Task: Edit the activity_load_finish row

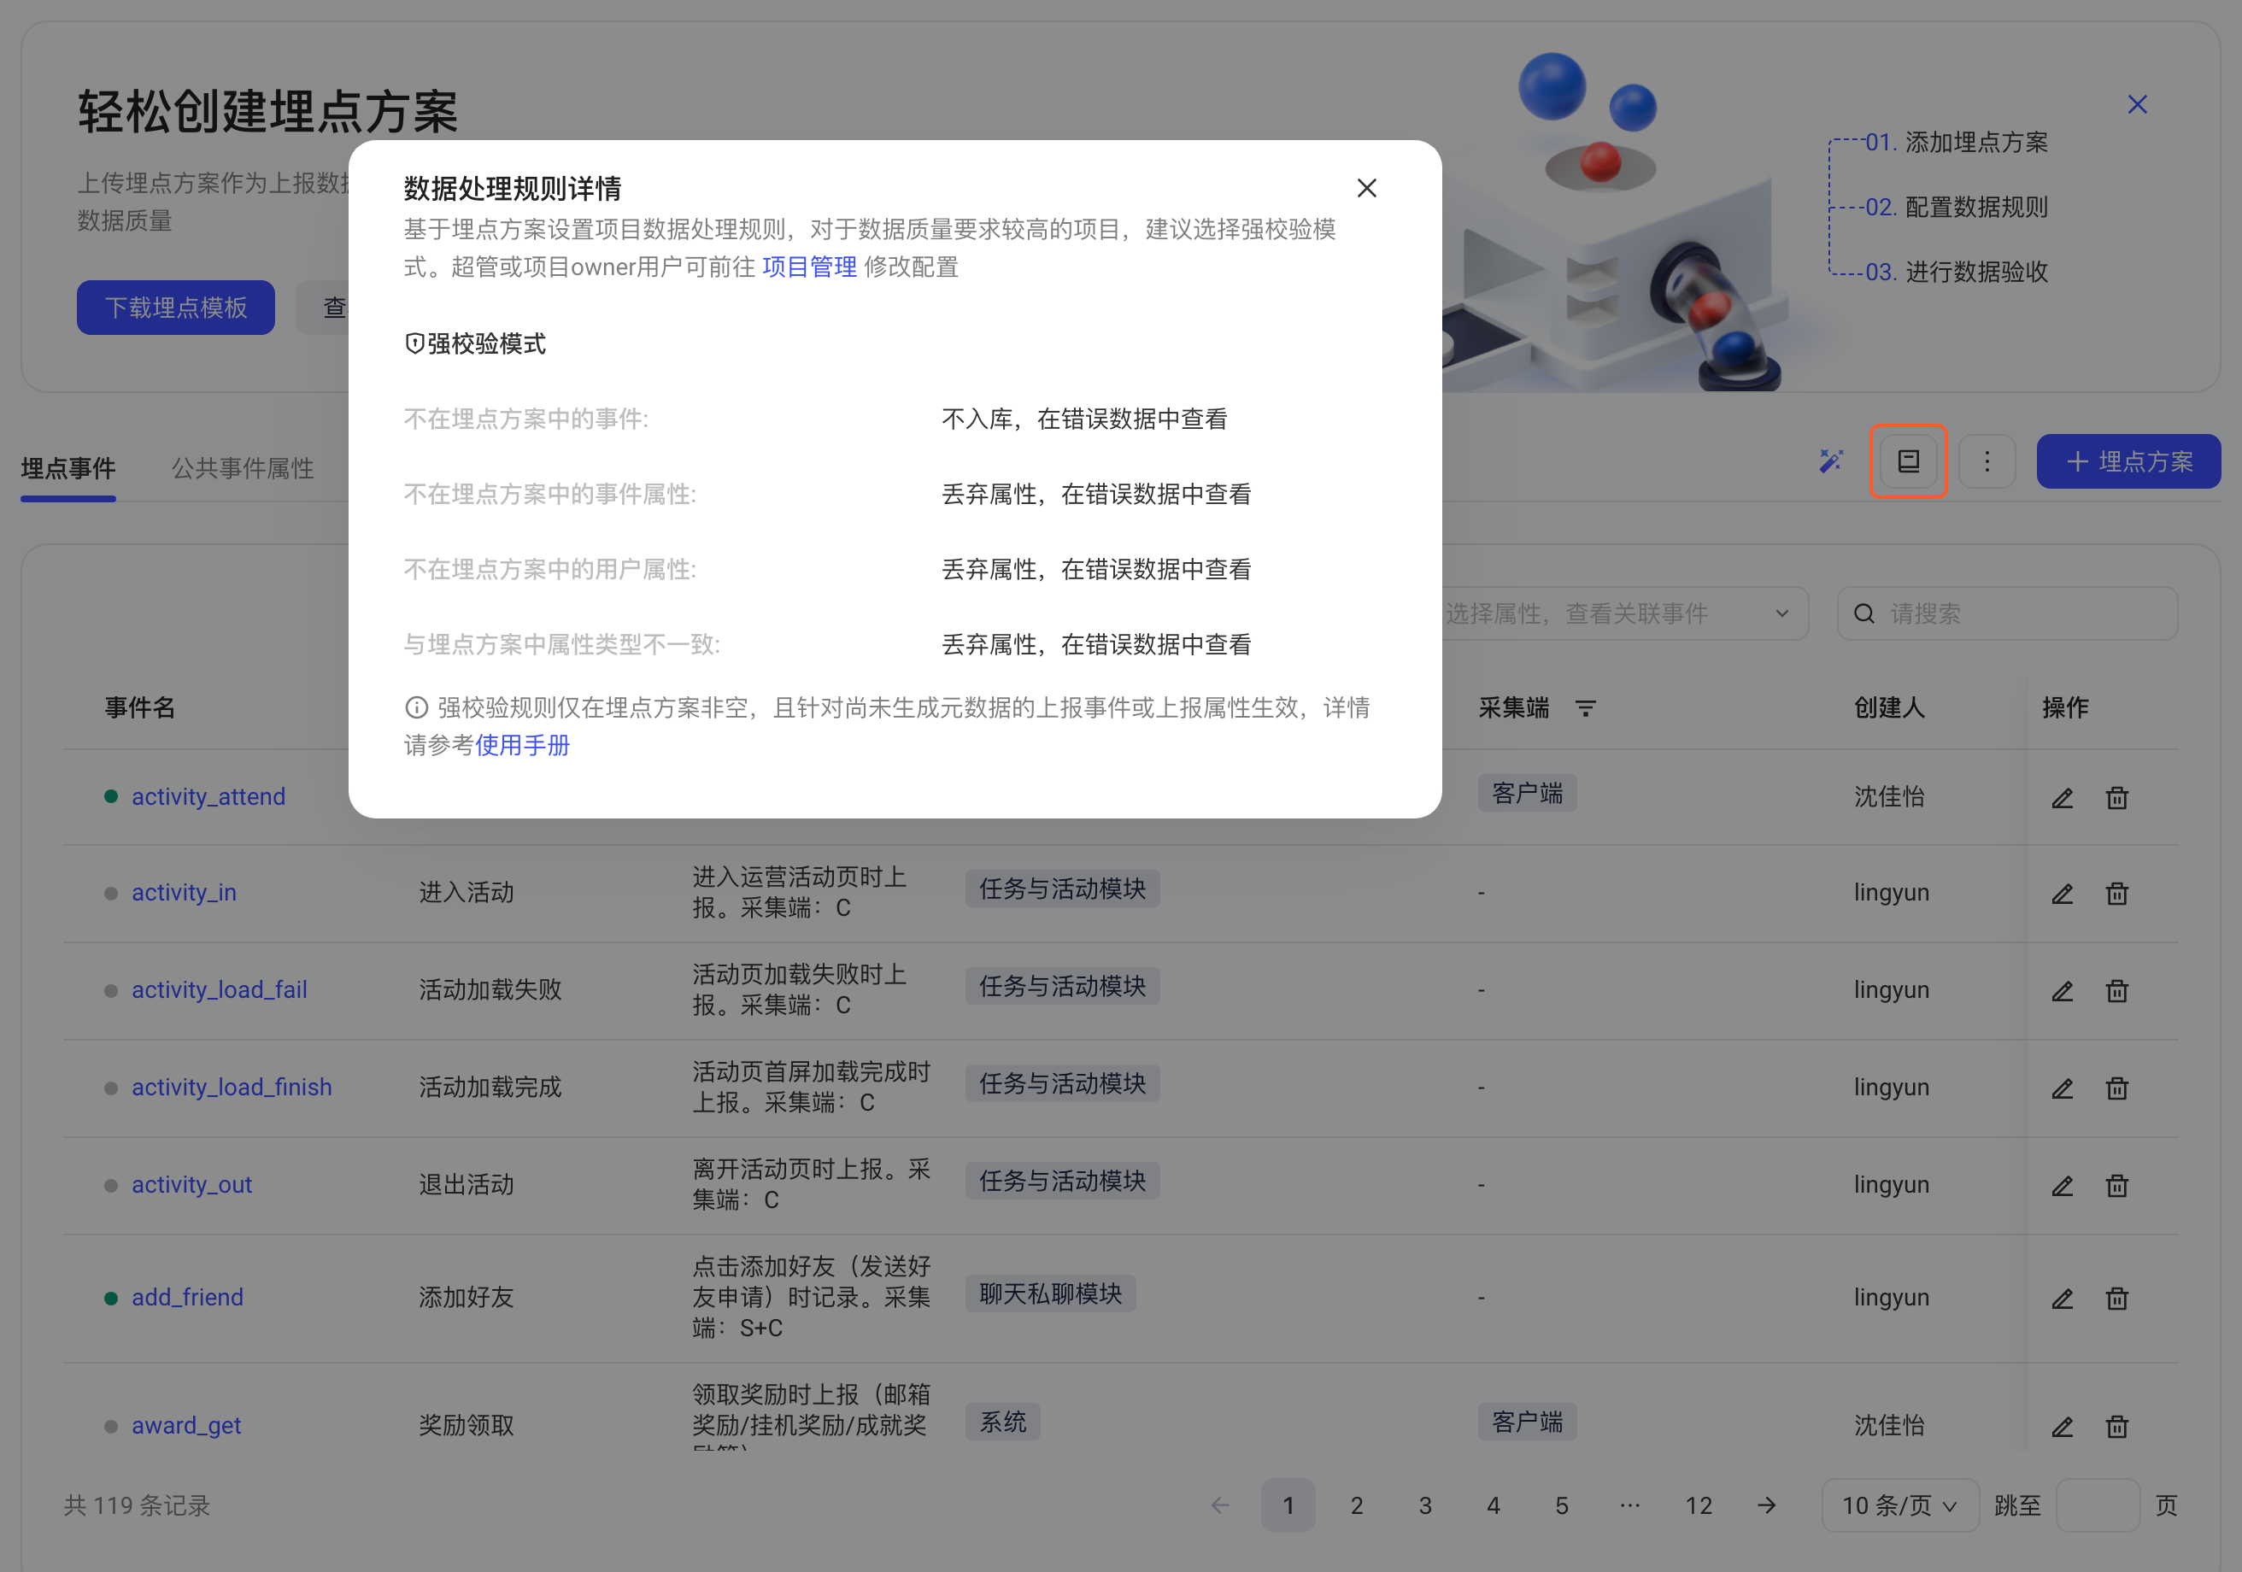Action: coord(2062,1088)
